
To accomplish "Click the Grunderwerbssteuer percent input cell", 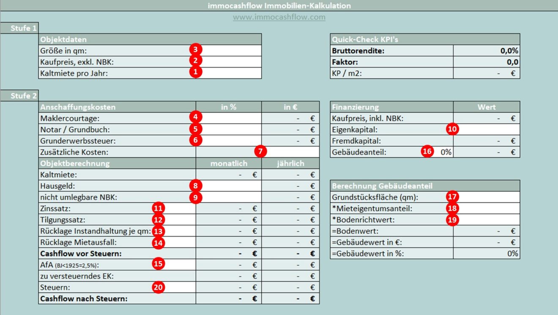I will [x=229, y=141].
